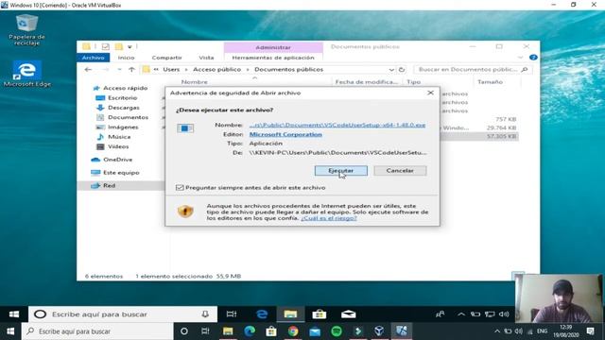Open the VSCodeUserSetup file name link
This screenshot has width=605, height=340.
coord(337,125)
